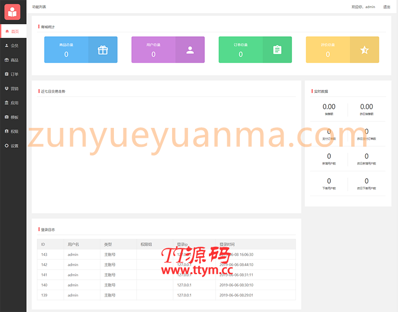Click 功能列表 in the top bar
The width and height of the screenshot is (398, 312).
coord(39,7)
